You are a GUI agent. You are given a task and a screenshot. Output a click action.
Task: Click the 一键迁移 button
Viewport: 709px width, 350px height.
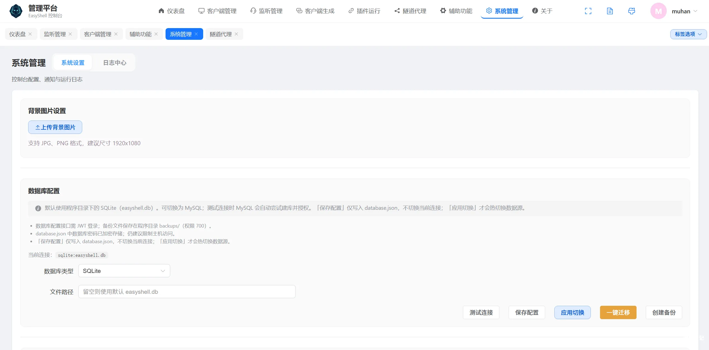pos(618,312)
